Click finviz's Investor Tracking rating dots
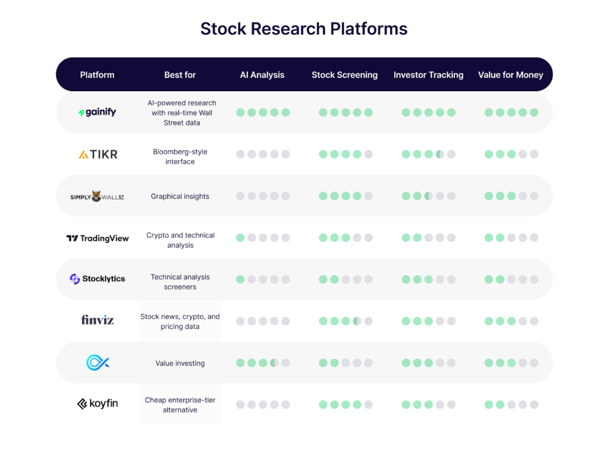Image resolution: width=606 pixels, height=452 pixels. tap(428, 321)
